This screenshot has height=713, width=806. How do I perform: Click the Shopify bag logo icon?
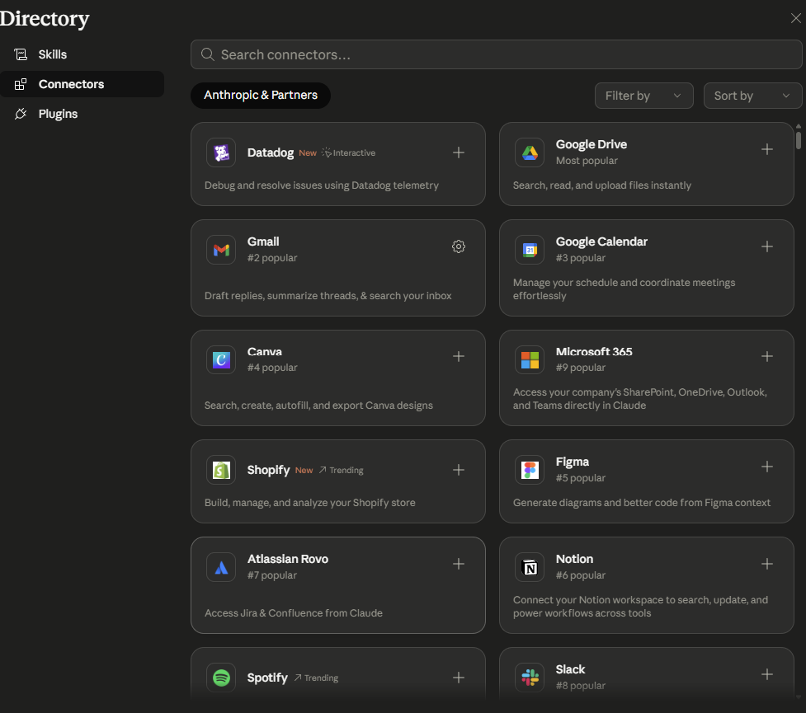(x=221, y=470)
